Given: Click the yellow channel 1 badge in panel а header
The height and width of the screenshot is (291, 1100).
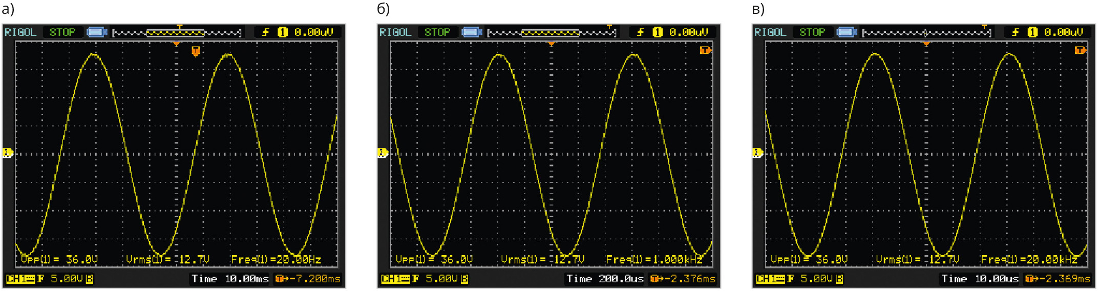Looking at the screenshot, I should tap(282, 32).
